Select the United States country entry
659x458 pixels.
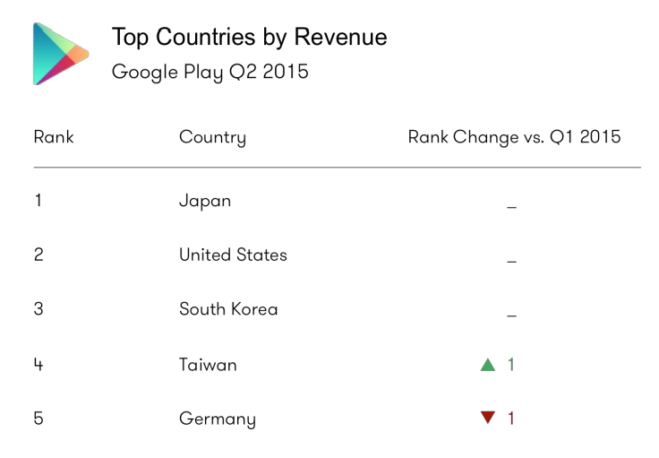pyautogui.click(x=233, y=255)
